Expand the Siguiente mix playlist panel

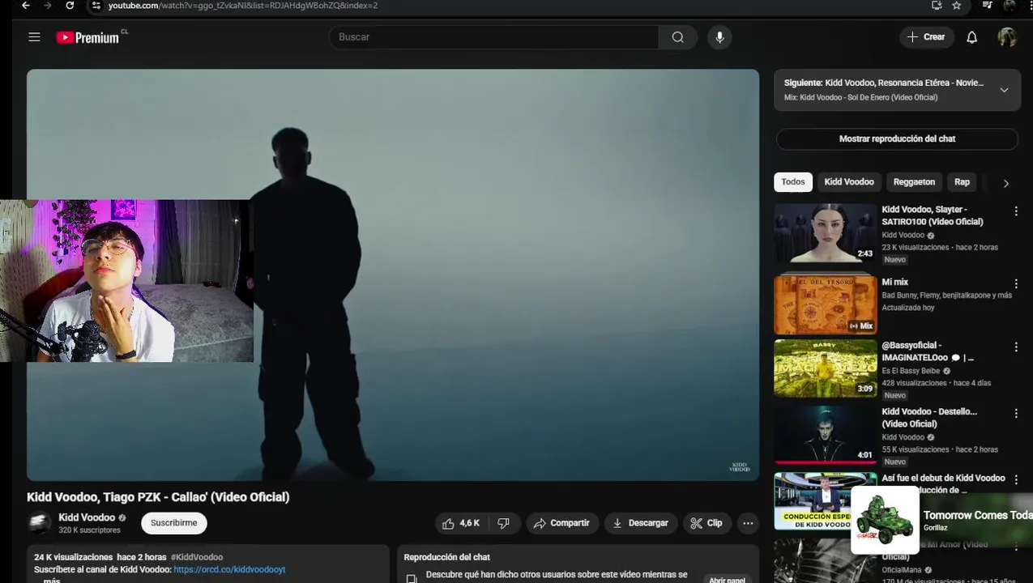1004,90
